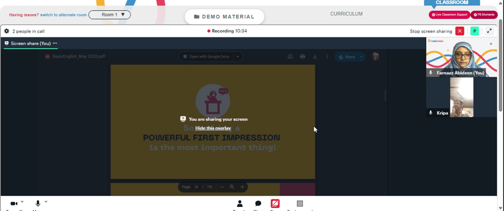
Task: Click the PS Moments button
Action: 484,15
